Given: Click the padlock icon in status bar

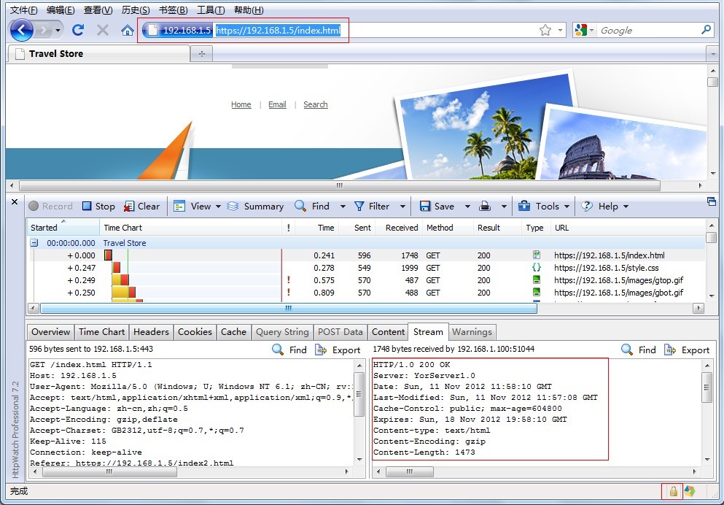Looking at the screenshot, I should coord(673,492).
